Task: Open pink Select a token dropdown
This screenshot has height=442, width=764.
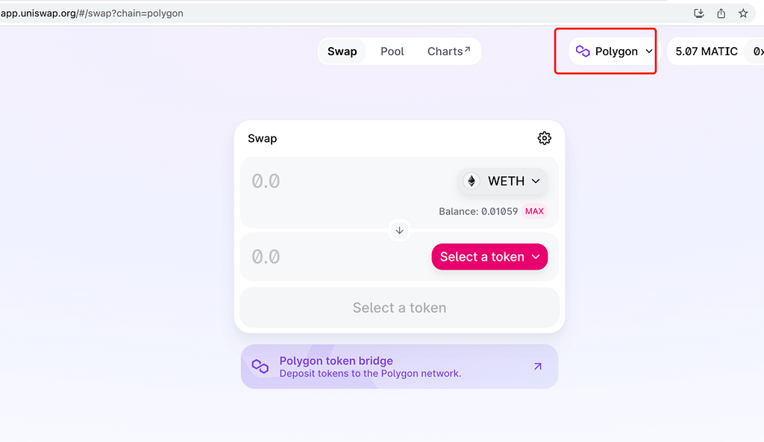Action: click(x=489, y=257)
